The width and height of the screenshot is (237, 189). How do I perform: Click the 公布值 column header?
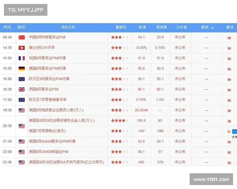click(x=181, y=27)
